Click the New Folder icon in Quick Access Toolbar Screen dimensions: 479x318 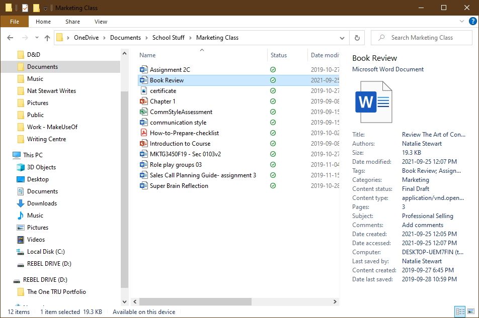(35, 8)
